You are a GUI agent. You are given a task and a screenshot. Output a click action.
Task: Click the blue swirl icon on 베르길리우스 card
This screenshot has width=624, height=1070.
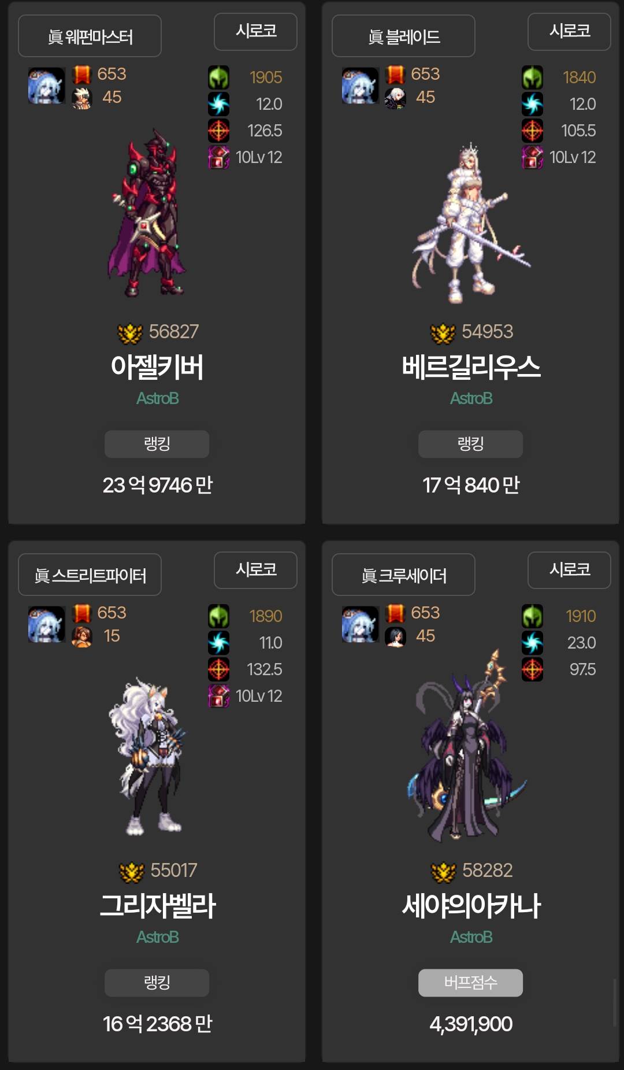tap(532, 104)
